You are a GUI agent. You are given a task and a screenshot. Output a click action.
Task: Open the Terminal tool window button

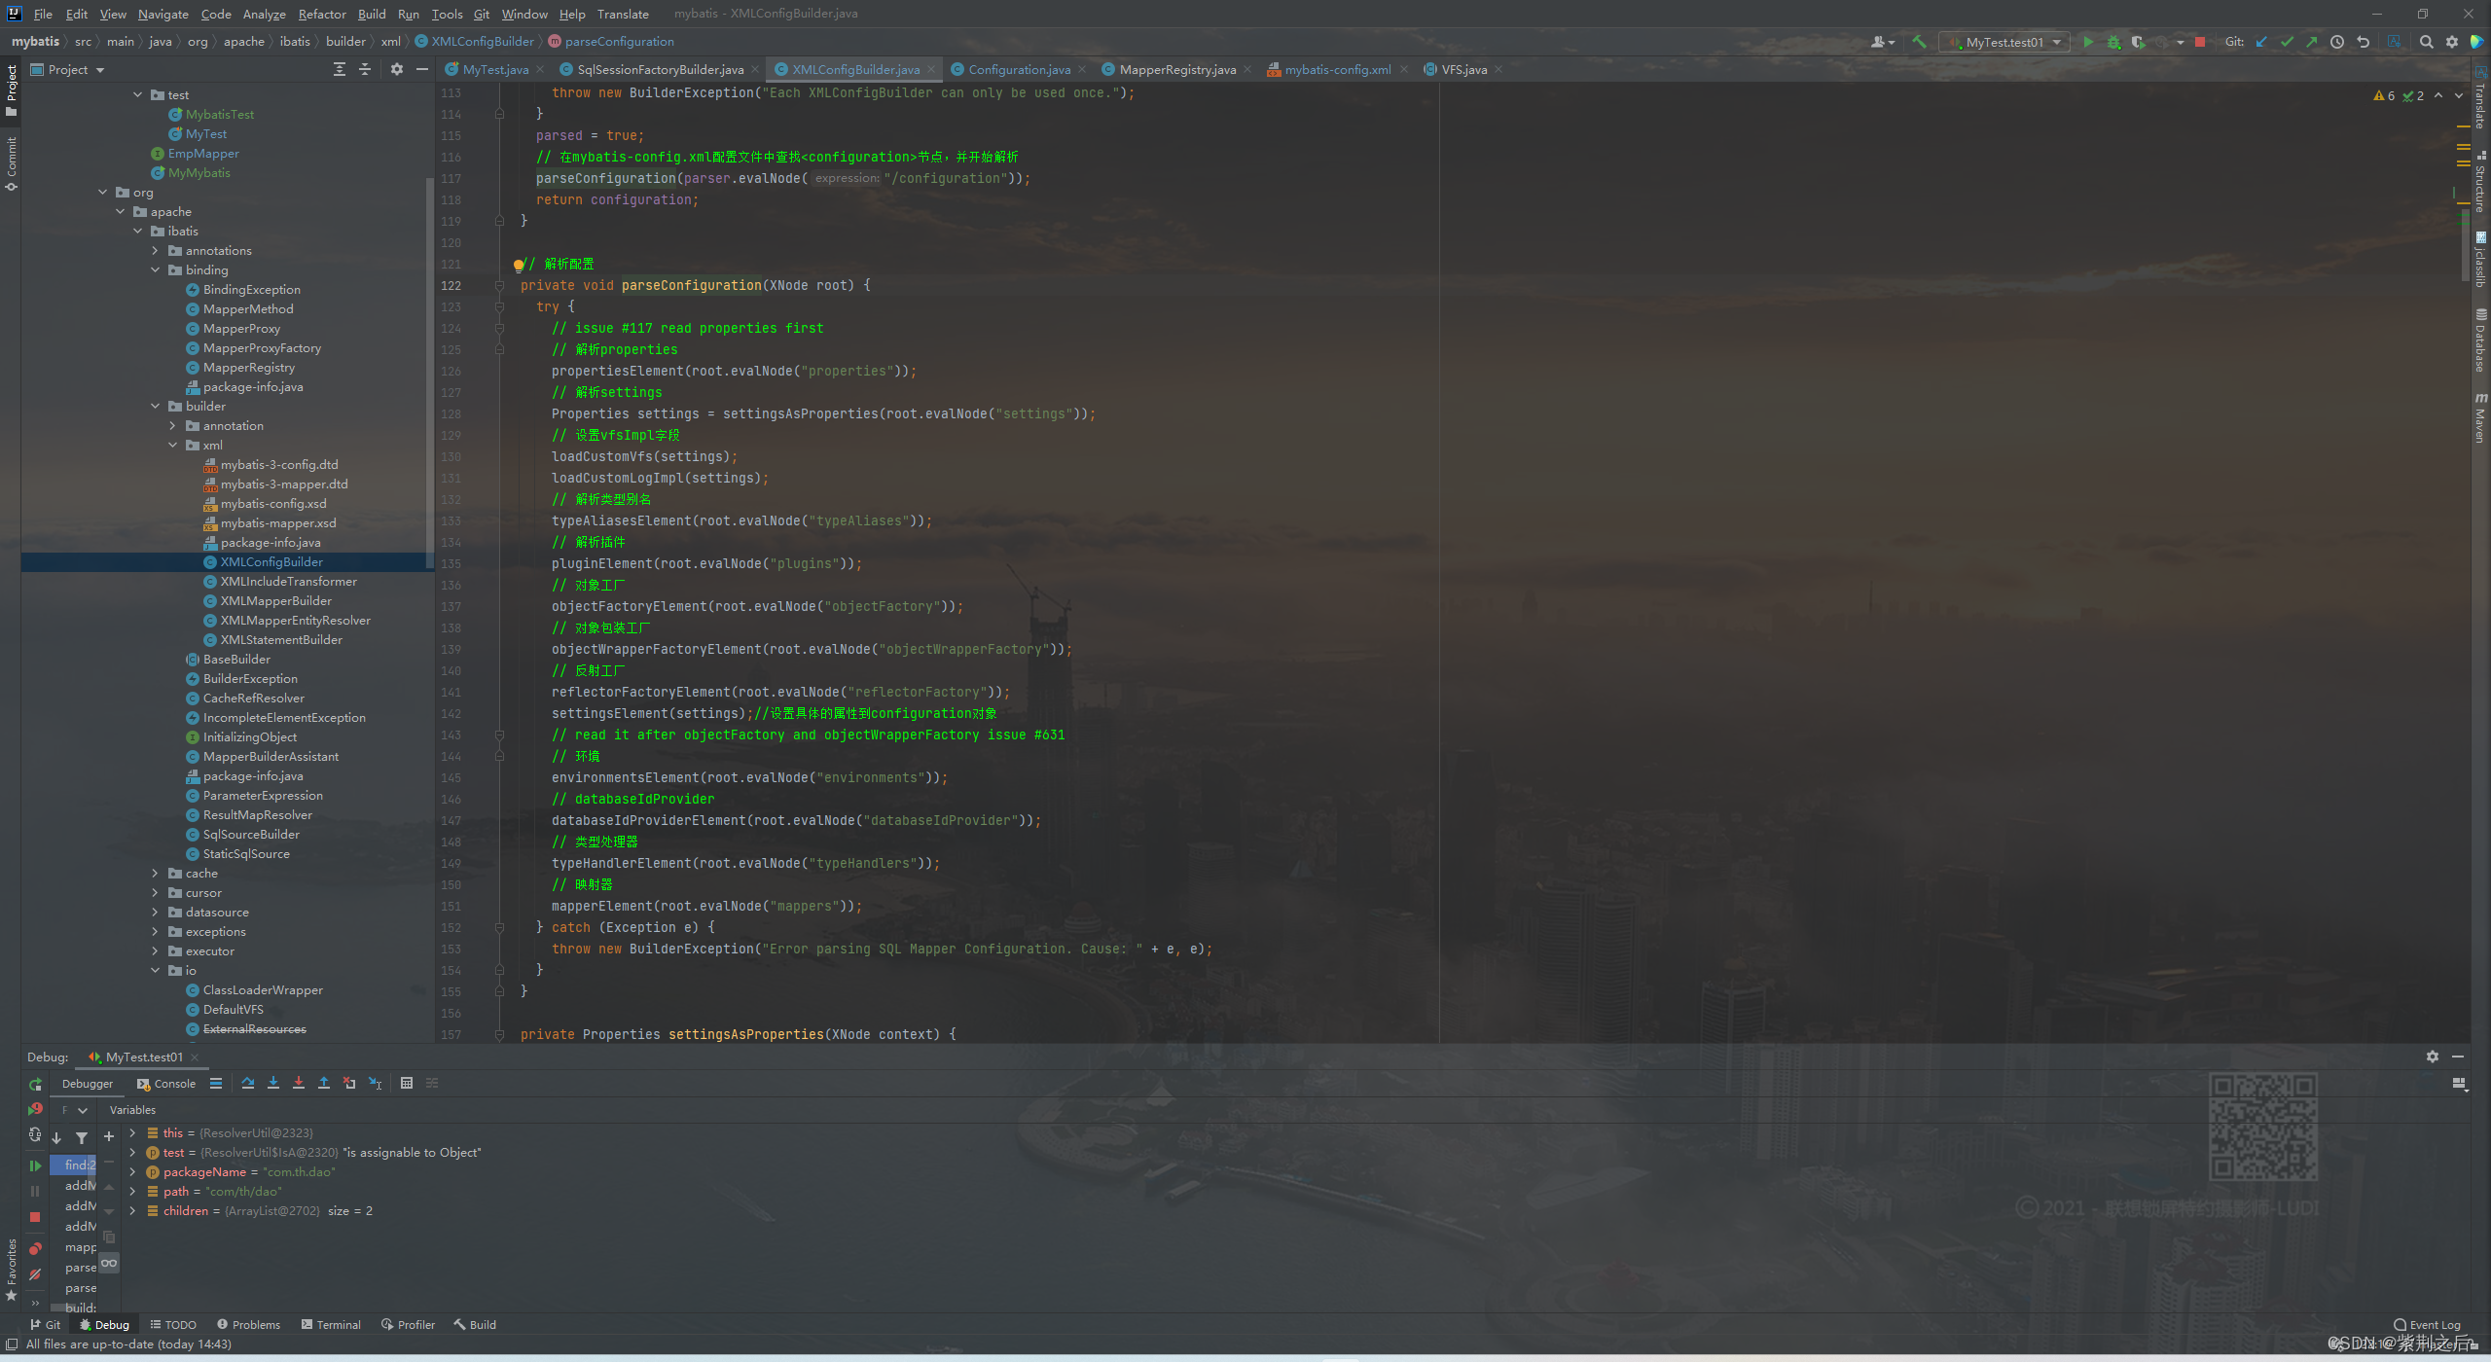[x=331, y=1324]
